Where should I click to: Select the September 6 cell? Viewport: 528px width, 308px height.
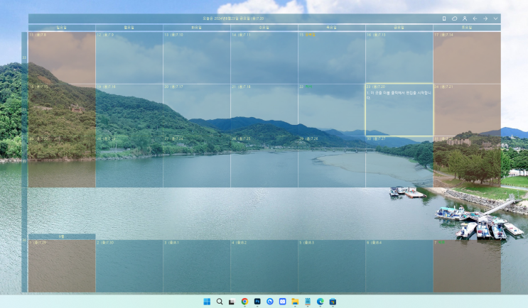(399, 266)
